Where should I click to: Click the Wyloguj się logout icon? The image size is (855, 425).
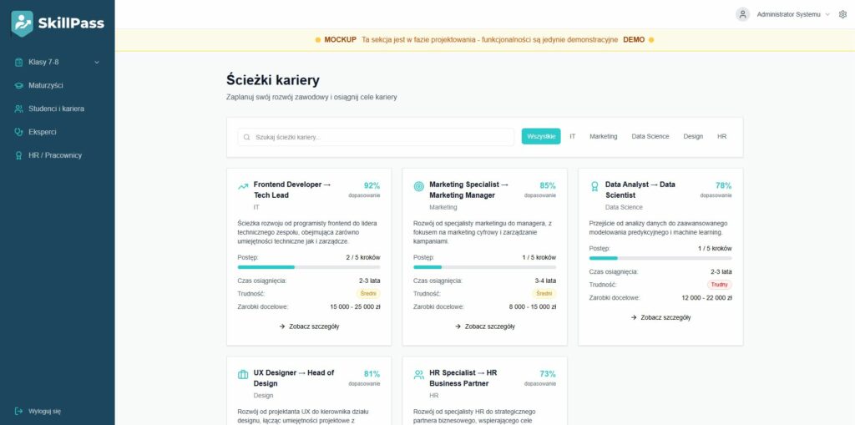pos(19,411)
